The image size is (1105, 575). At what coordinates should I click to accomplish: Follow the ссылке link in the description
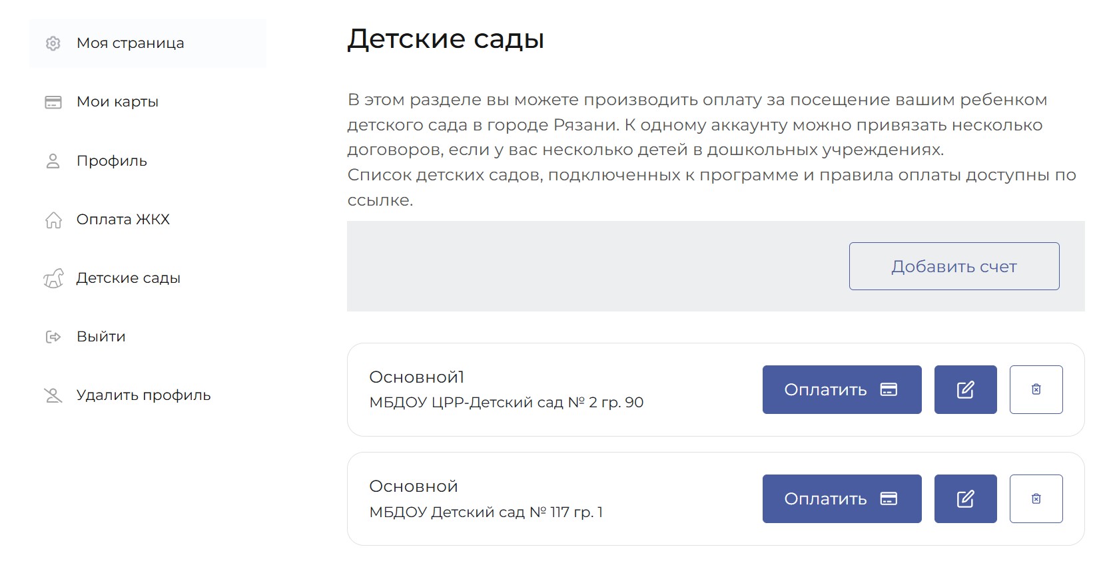pos(378,200)
